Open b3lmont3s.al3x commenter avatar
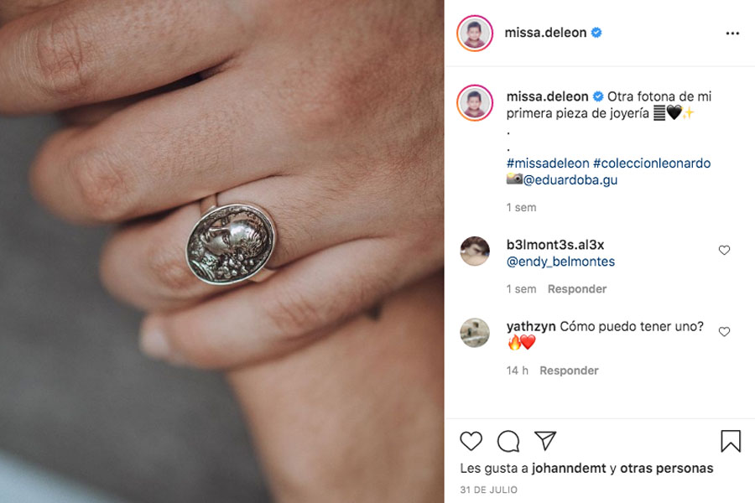The width and height of the screenshot is (755, 503). [x=475, y=251]
